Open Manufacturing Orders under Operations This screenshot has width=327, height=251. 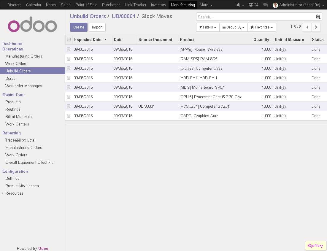[x=23, y=56]
